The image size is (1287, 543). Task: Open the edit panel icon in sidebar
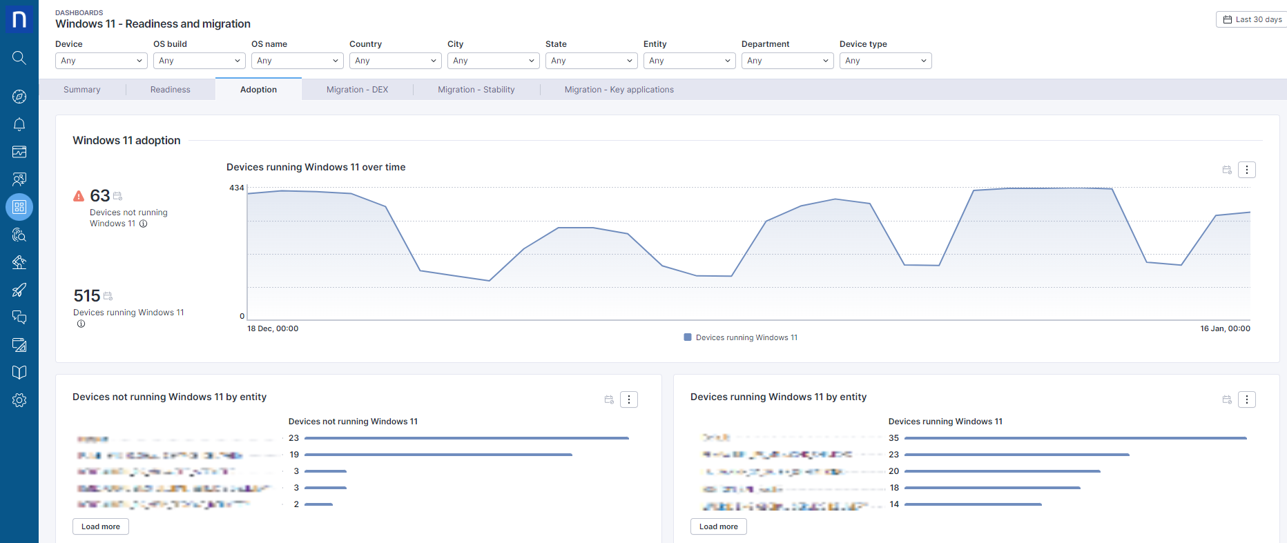(19, 345)
